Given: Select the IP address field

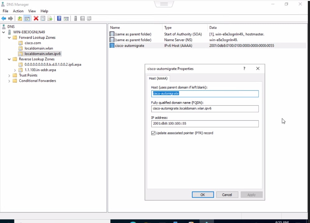Looking at the screenshot, I should click(205, 123).
